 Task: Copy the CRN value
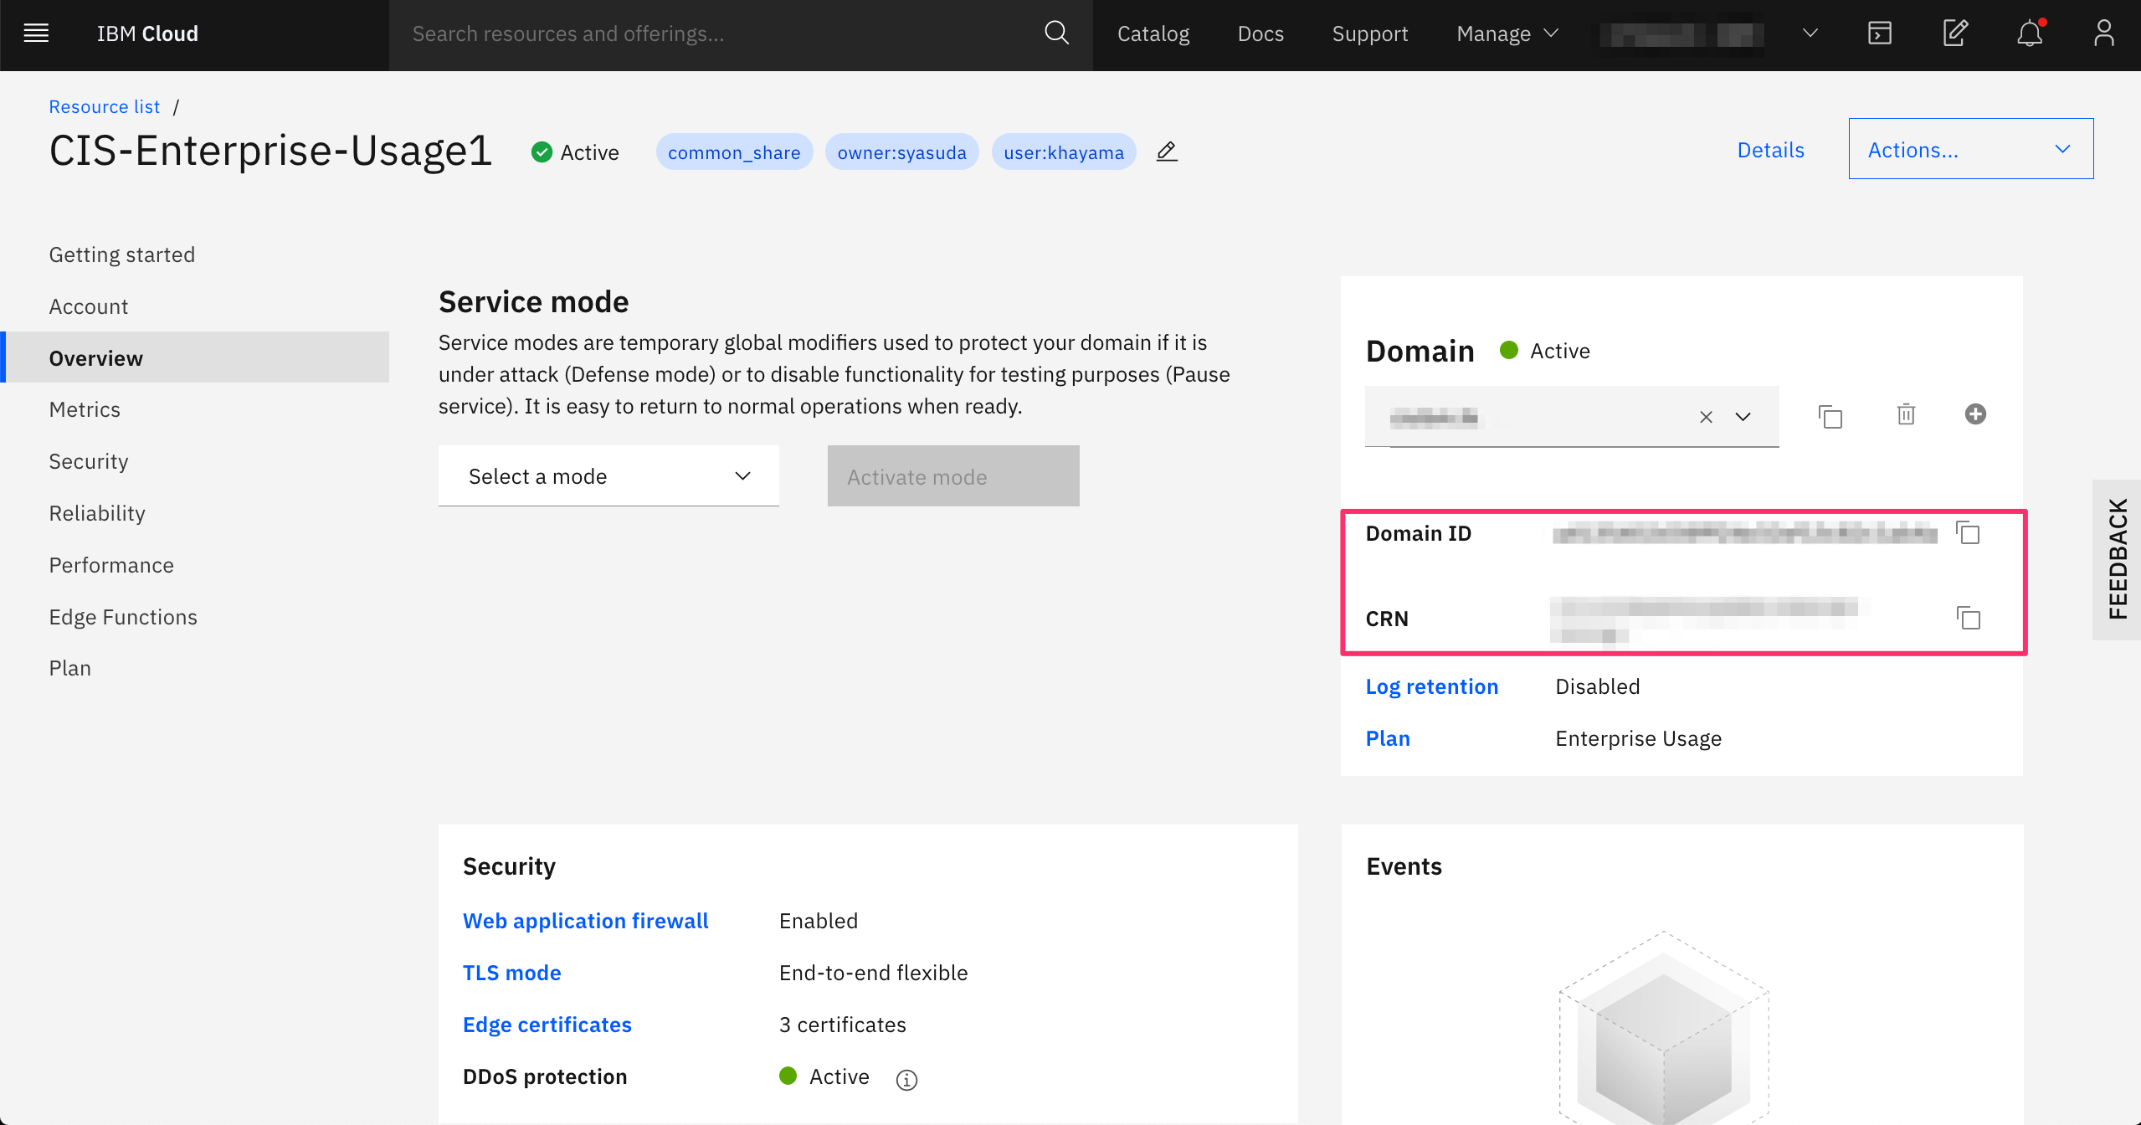1968,618
